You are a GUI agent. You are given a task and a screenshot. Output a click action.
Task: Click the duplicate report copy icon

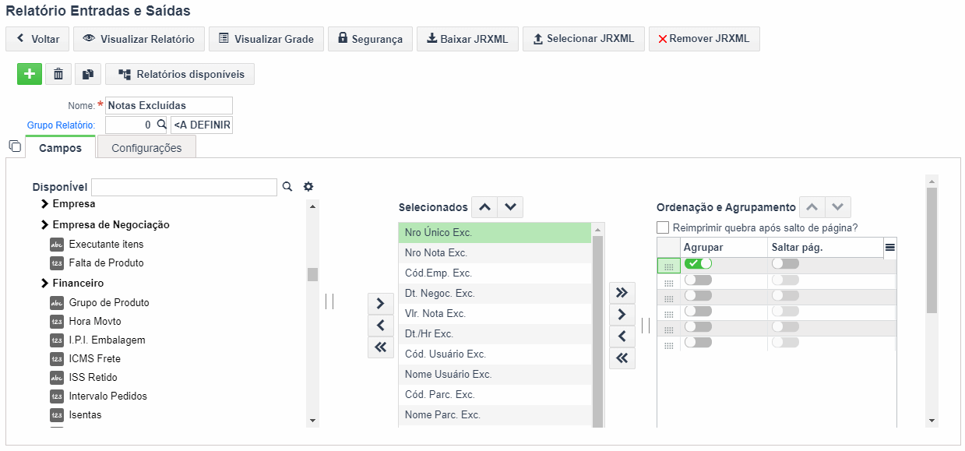point(88,74)
